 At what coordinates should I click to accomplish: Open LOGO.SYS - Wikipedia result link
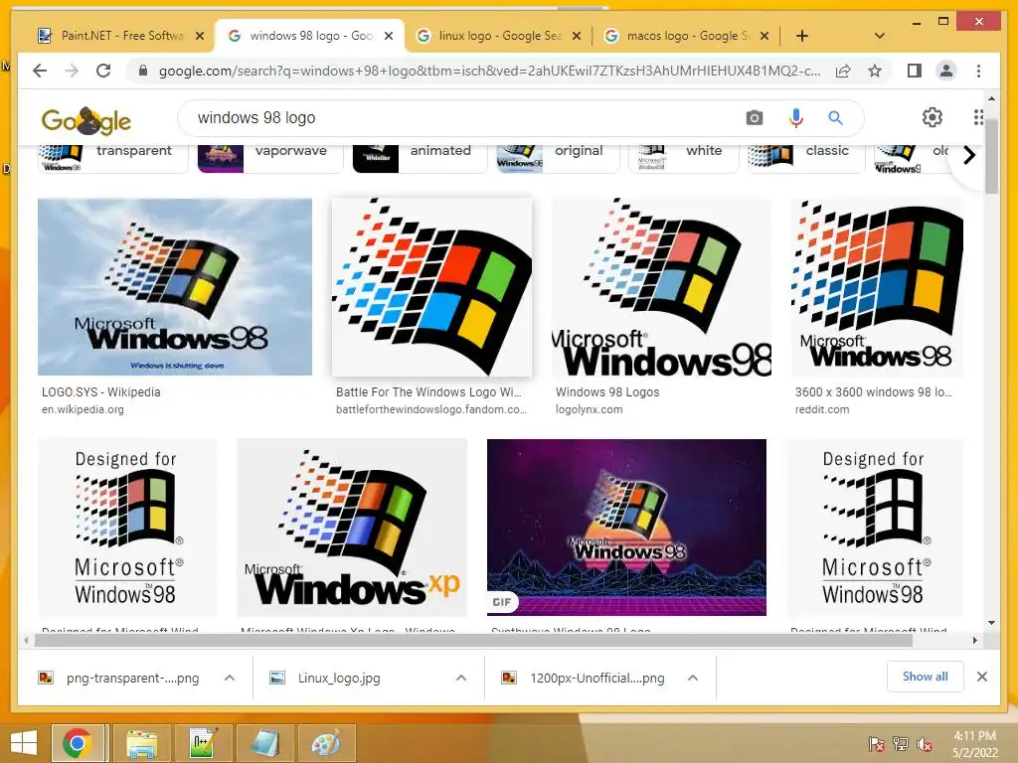pyautogui.click(x=100, y=391)
